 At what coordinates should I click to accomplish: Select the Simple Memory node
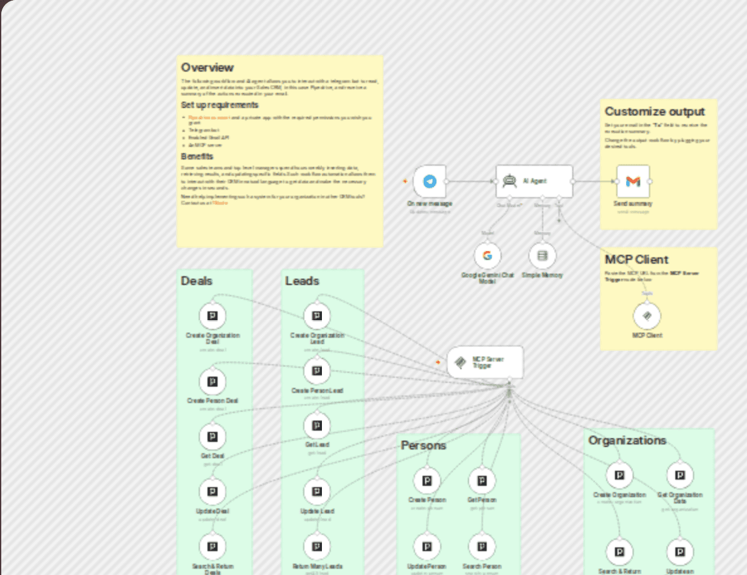(x=542, y=256)
